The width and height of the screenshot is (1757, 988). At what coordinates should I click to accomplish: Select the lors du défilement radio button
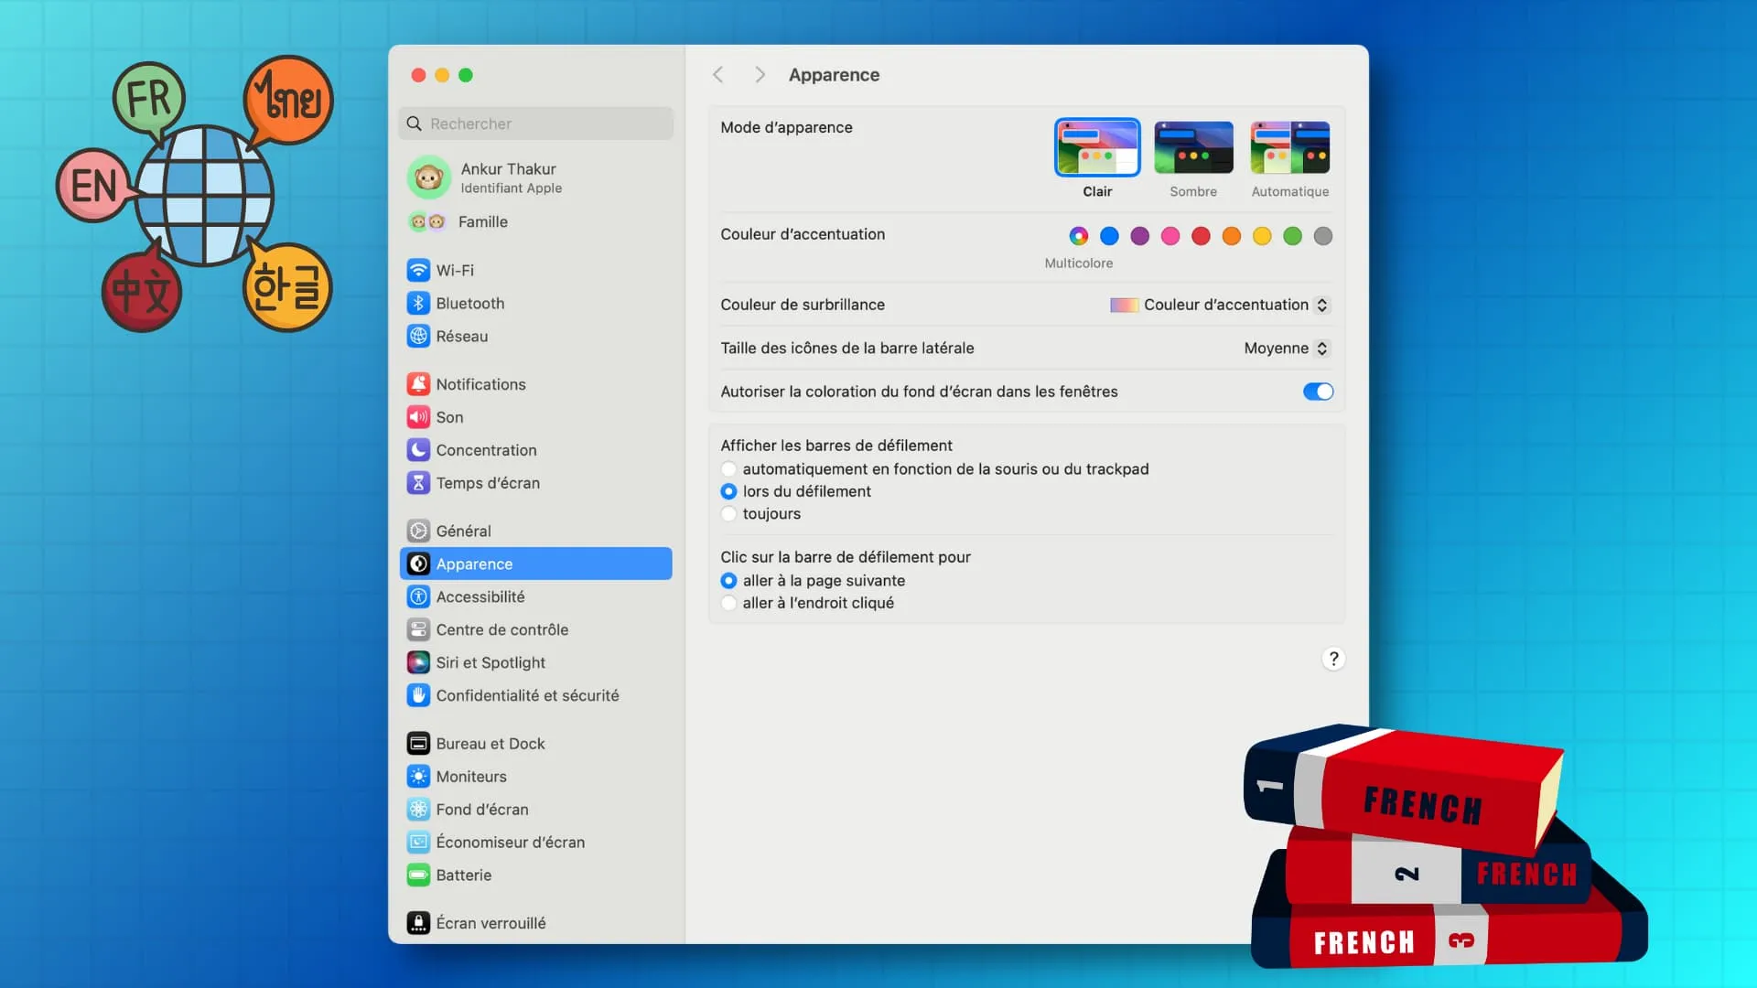point(728,491)
